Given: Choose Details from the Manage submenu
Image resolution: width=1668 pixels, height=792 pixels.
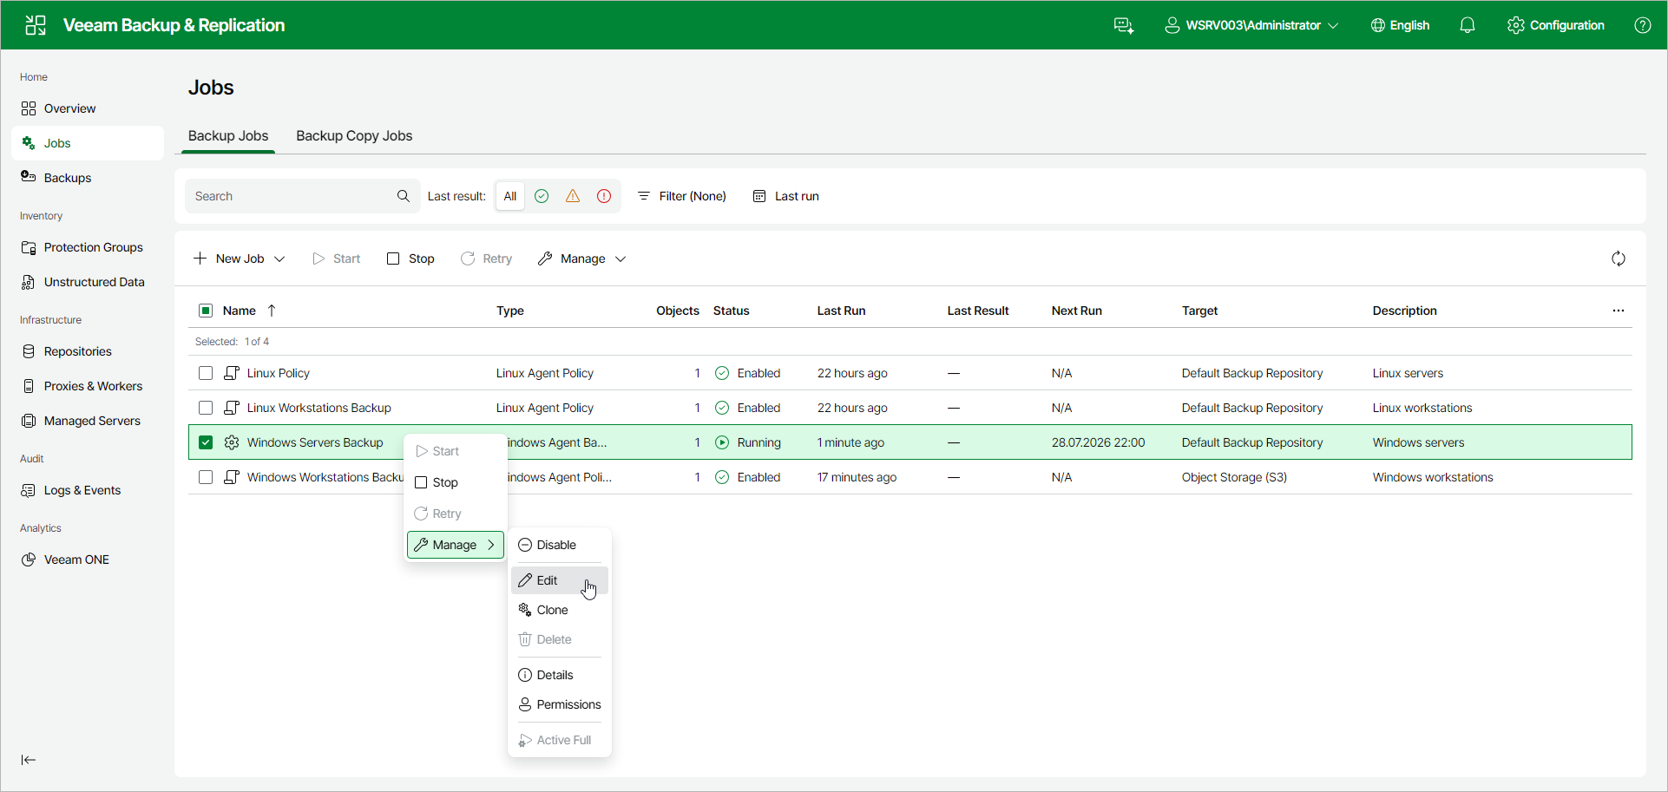Looking at the screenshot, I should click(560, 675).
